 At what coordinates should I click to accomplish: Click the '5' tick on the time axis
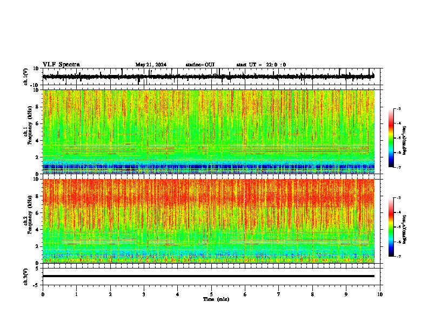[x=211, y=294]
